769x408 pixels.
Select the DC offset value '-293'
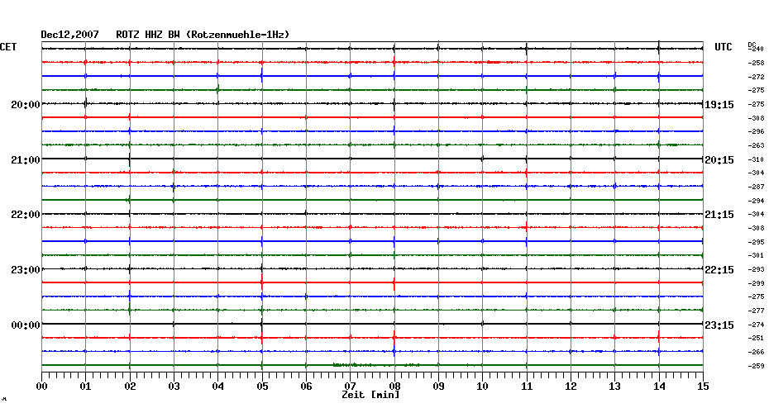(757, 269)
